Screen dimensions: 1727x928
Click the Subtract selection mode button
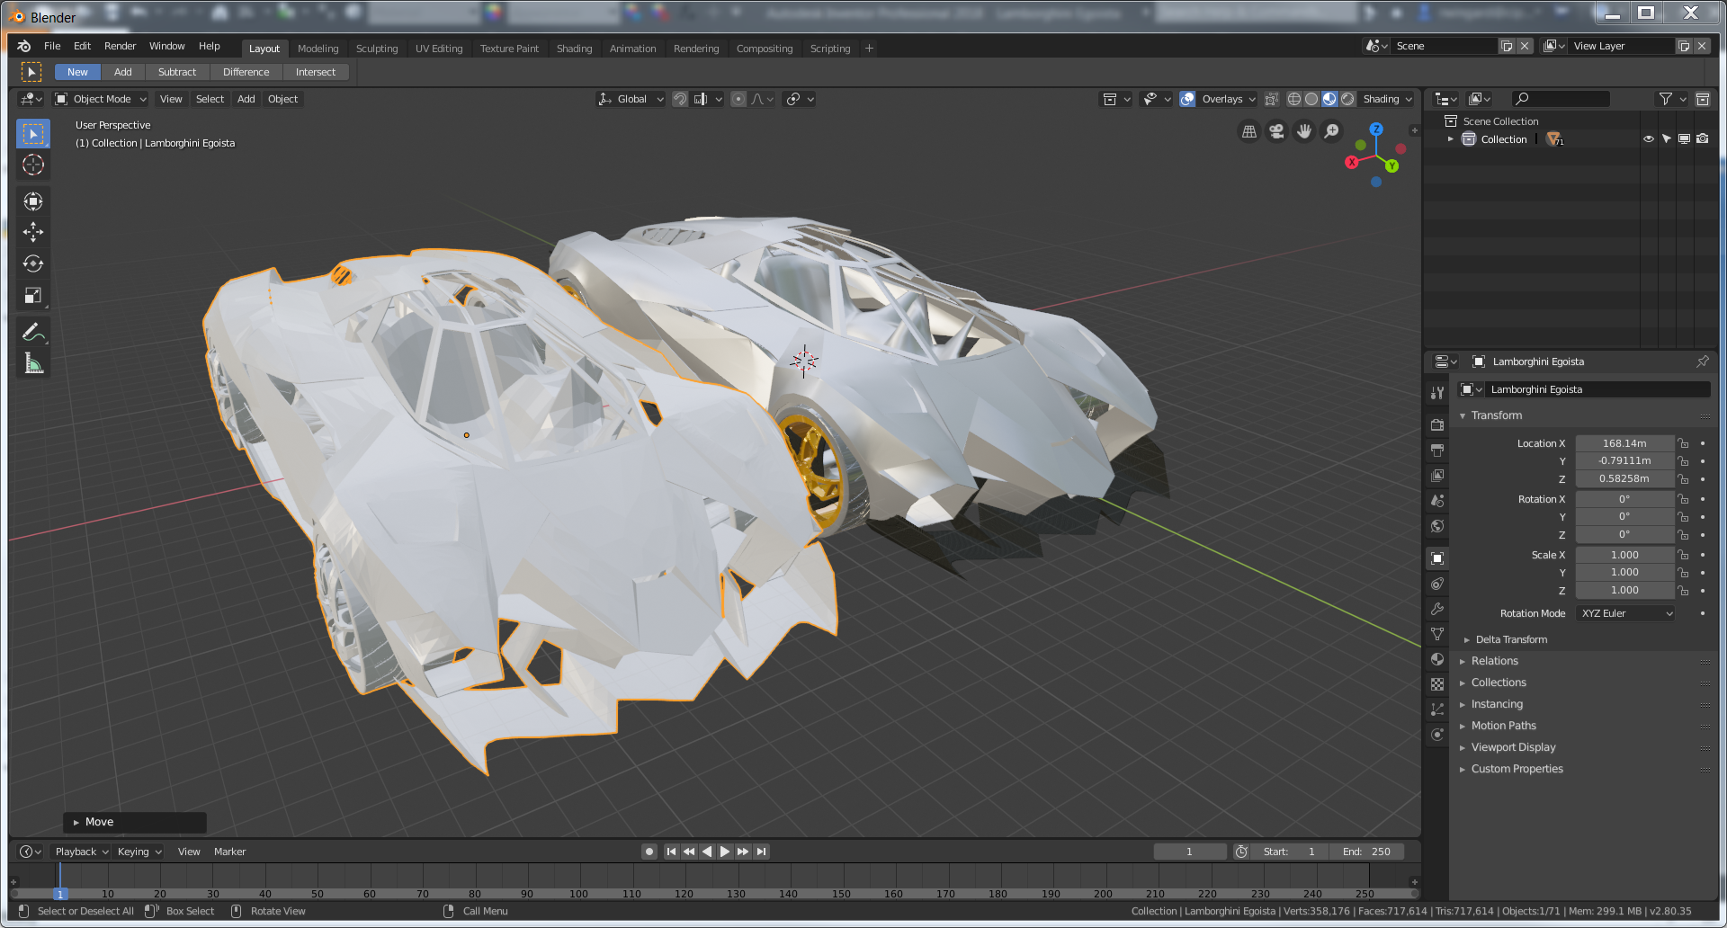[x=176, y=72]
